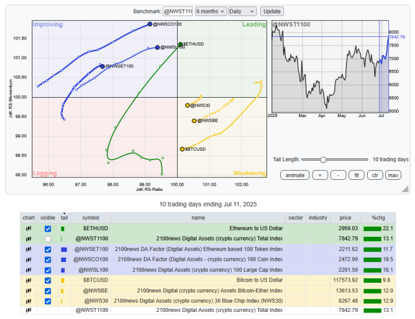Enable visibility checkbox for first @NWST1100 row
This screenshot has height=319, width=415.
47,239
